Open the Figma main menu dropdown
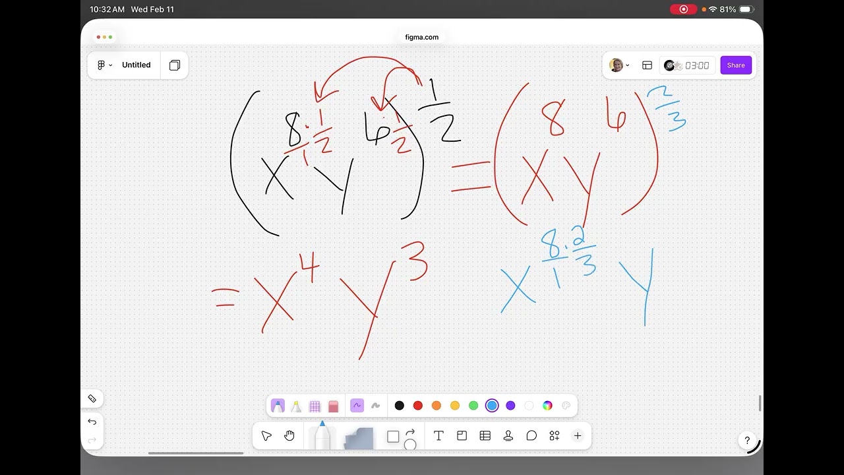Image resolution: width=844 pixels, height=475 pixels. point(104,65)
